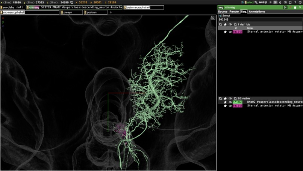Toggle cns-seg layer visibility via number 2
Viewport: 303px width, 171px height.
[x=28, y=7]
